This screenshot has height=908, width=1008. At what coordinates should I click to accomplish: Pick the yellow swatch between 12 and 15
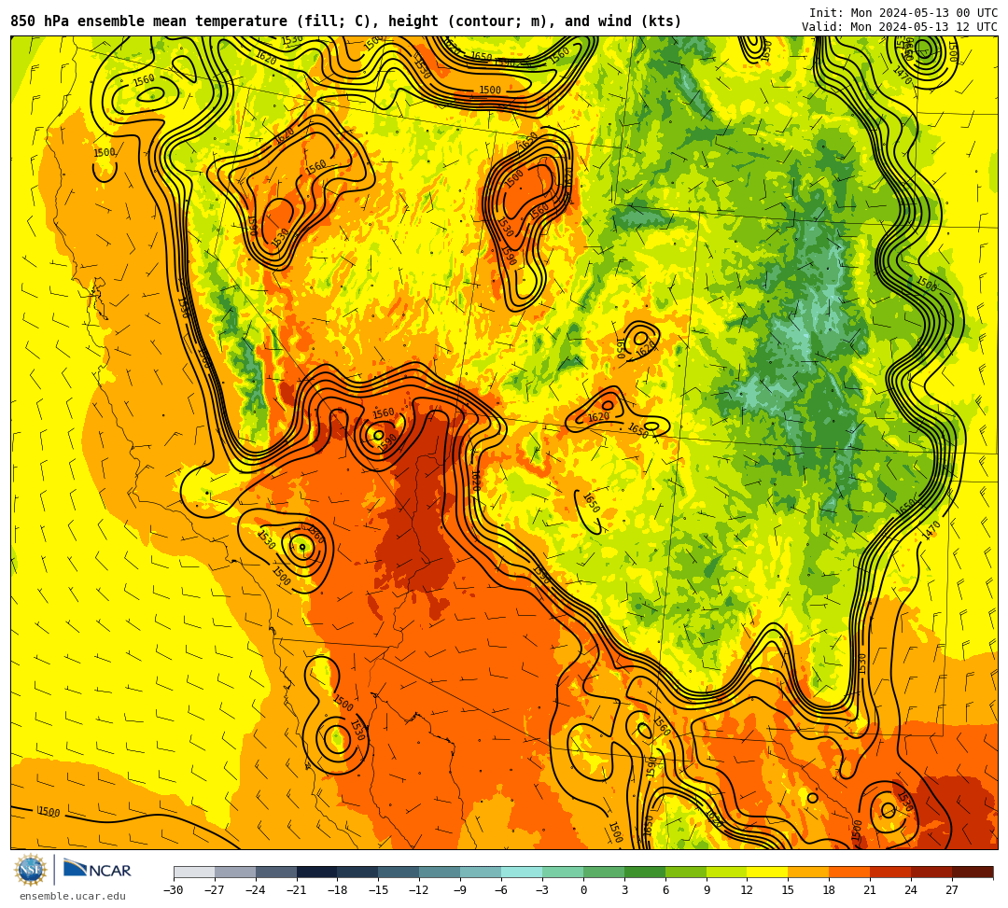click(x=768, y=872)
